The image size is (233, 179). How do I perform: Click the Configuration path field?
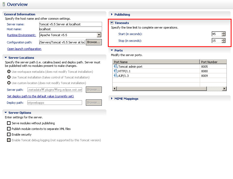point(62,42)
